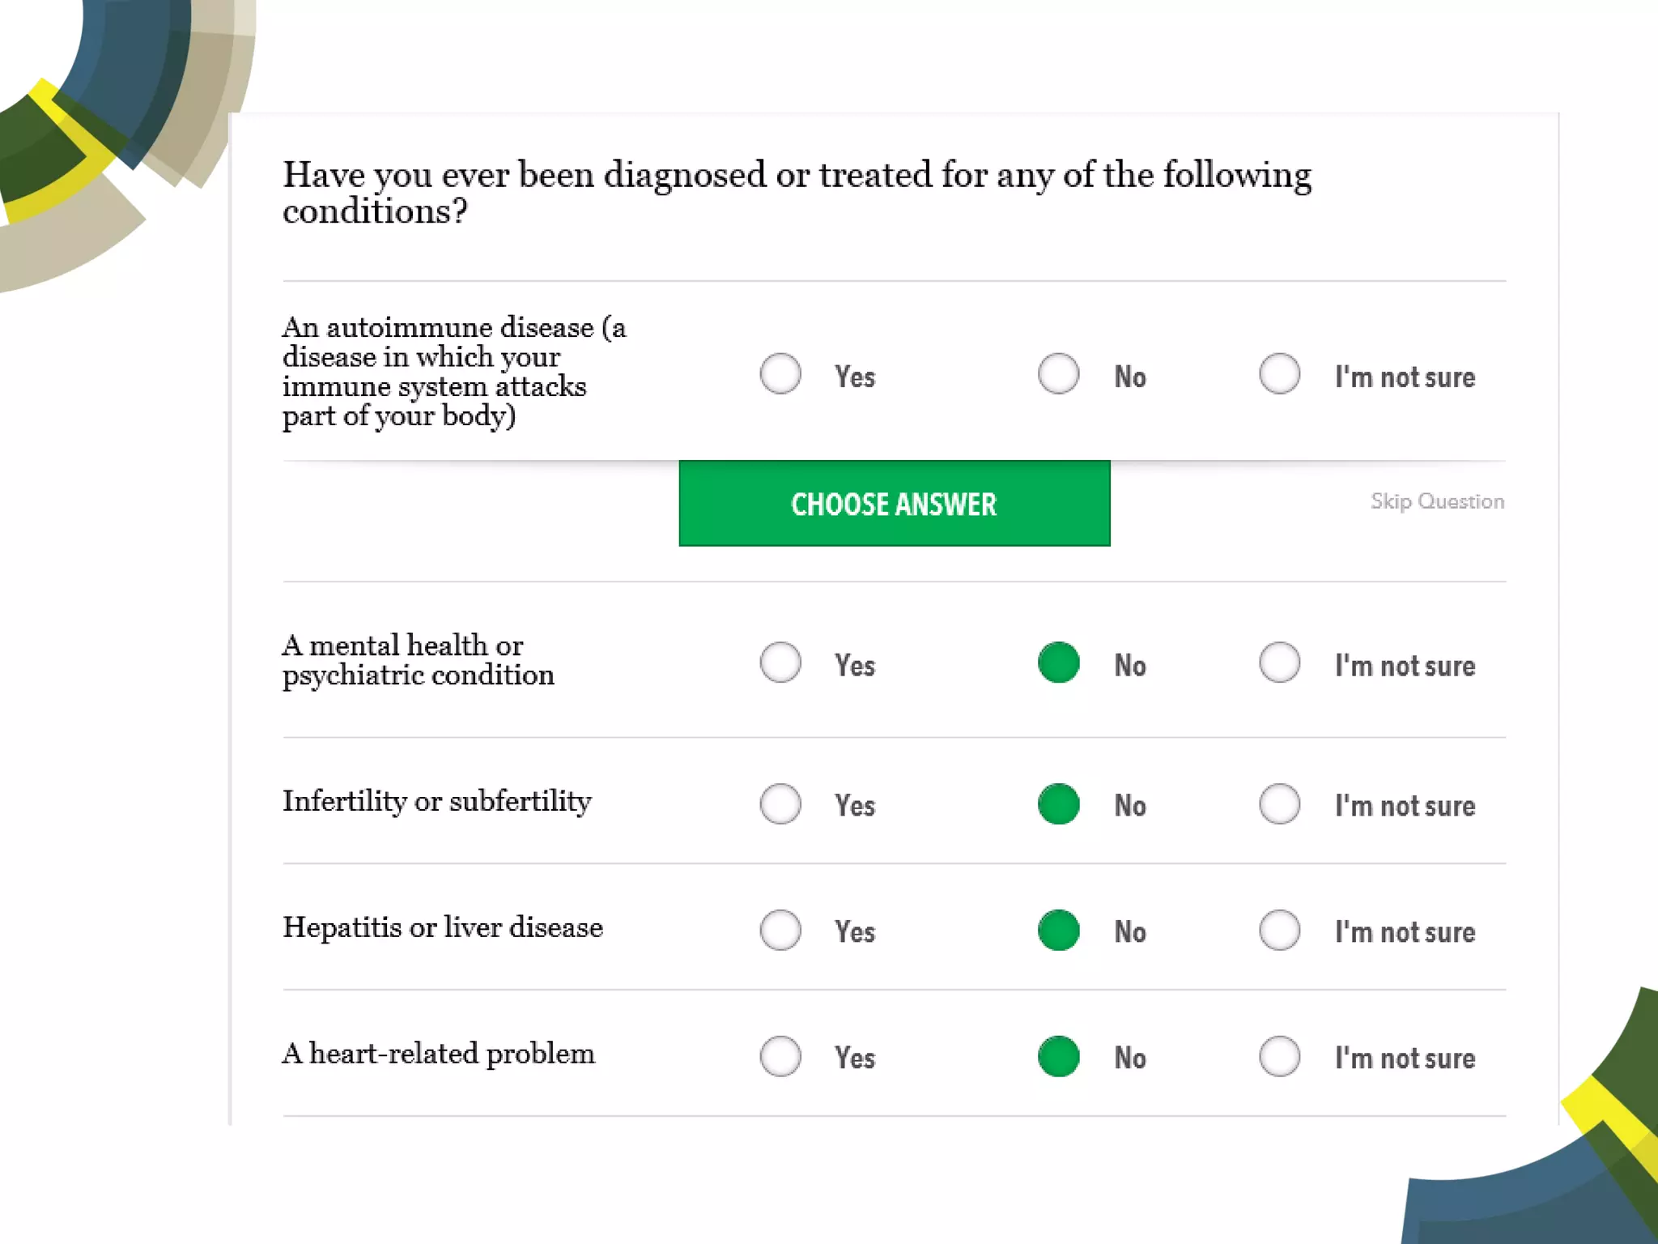Viewport: 1658px width, 1244px height.
Task: Select No for hepatitis or liver disease
Action: pos(1058,930)
